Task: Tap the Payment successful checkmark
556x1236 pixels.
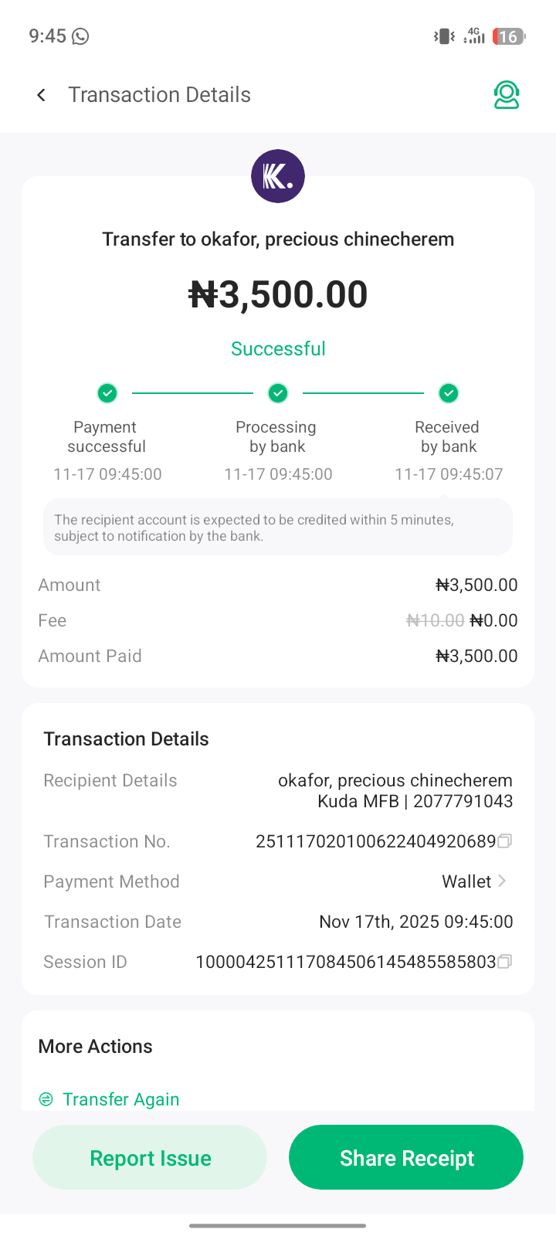Action: pyautogui.click(x=107, y=393)
